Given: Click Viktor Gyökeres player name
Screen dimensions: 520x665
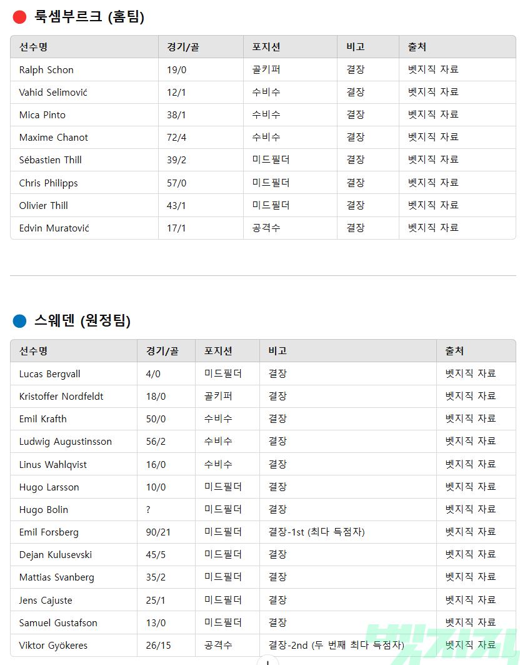Looking at the screenshot, I should [x=53, y=645].
